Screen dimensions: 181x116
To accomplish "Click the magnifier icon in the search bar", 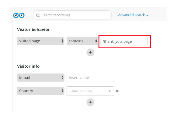I will (x=38, y=15).
